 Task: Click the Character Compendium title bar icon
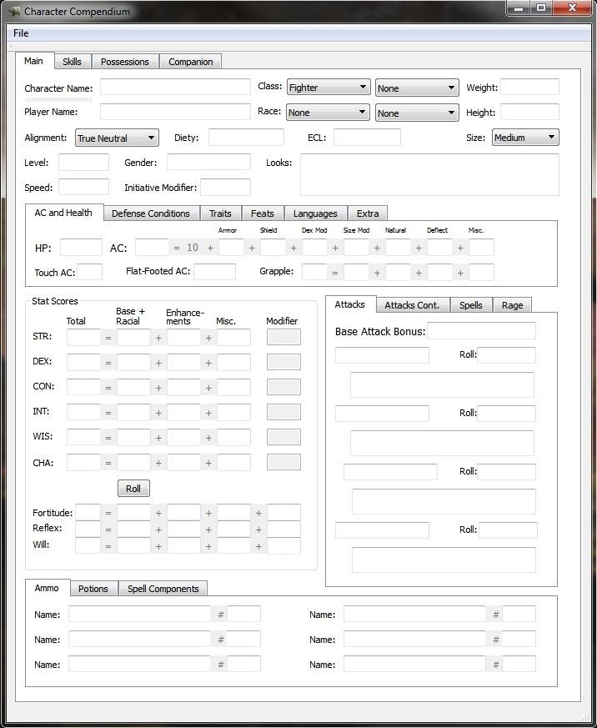[14, 11]
